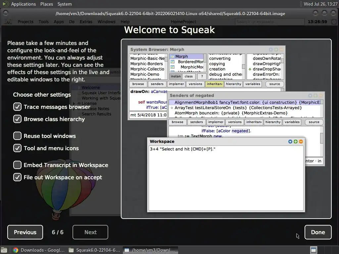Open the Workspace window menu icon

click(290, 142)
